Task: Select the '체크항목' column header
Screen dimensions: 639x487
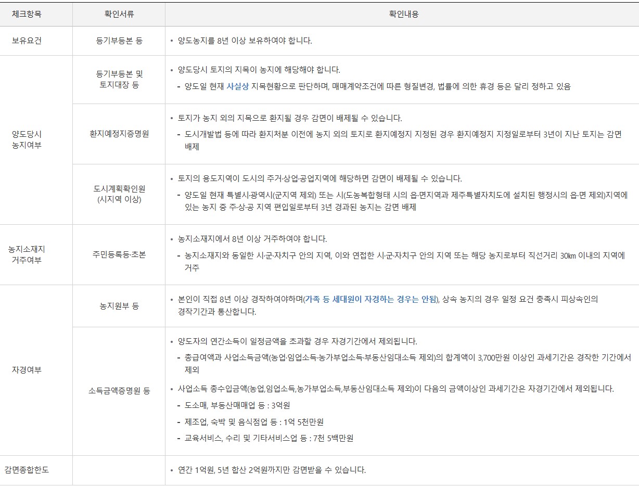Action: click(23, 15)
